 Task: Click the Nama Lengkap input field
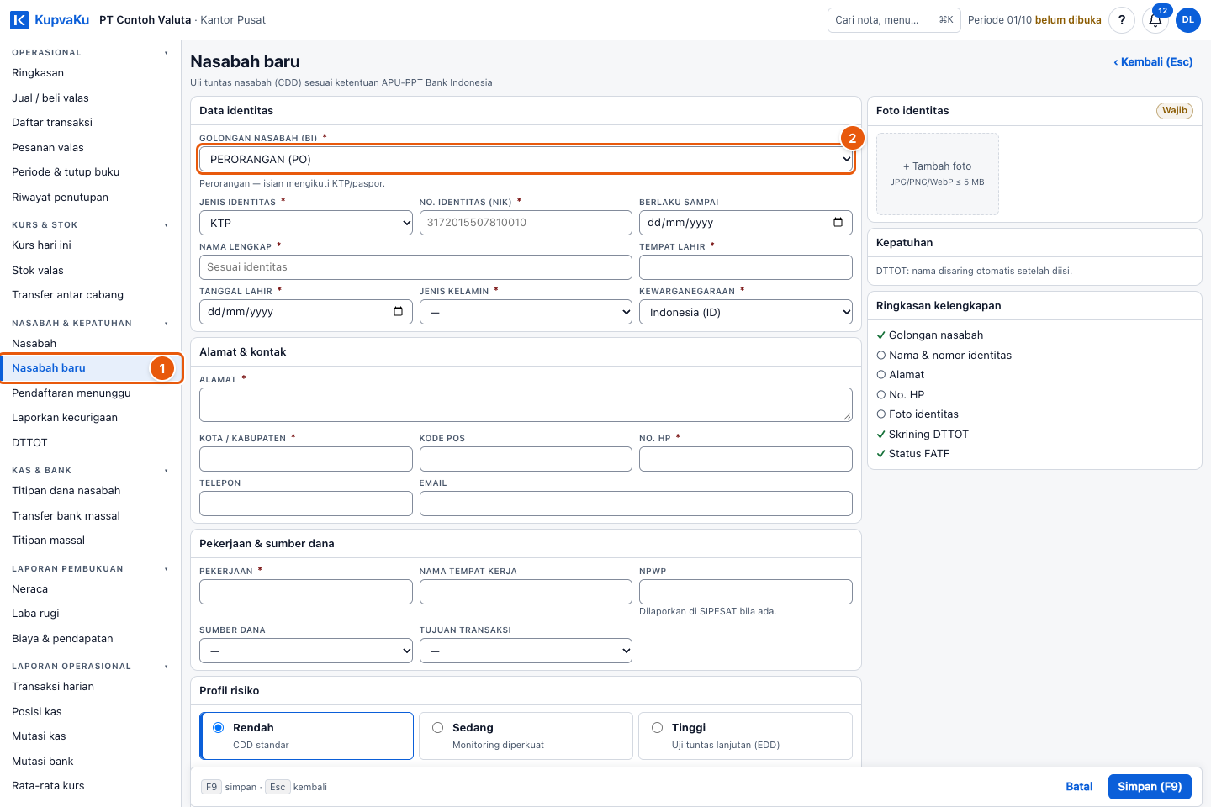tap(415, 267)
